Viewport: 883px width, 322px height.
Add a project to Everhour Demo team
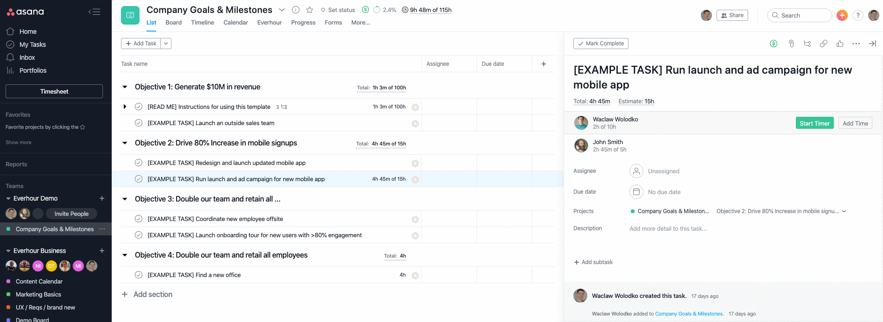pyautogui.click(x=102, y=198)
